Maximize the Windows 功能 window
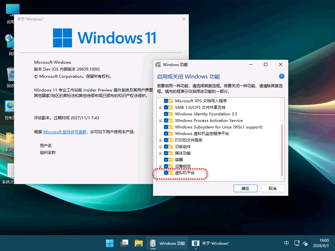The image size is (335, 251). tap(266, 64)
